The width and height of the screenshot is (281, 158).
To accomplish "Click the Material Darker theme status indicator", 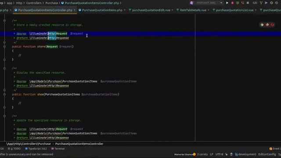I will pos(185,154).
